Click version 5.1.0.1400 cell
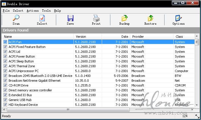 click(83, 76)
